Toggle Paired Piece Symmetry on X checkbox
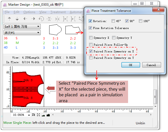 pyautogui.click(x=90, y=51)
